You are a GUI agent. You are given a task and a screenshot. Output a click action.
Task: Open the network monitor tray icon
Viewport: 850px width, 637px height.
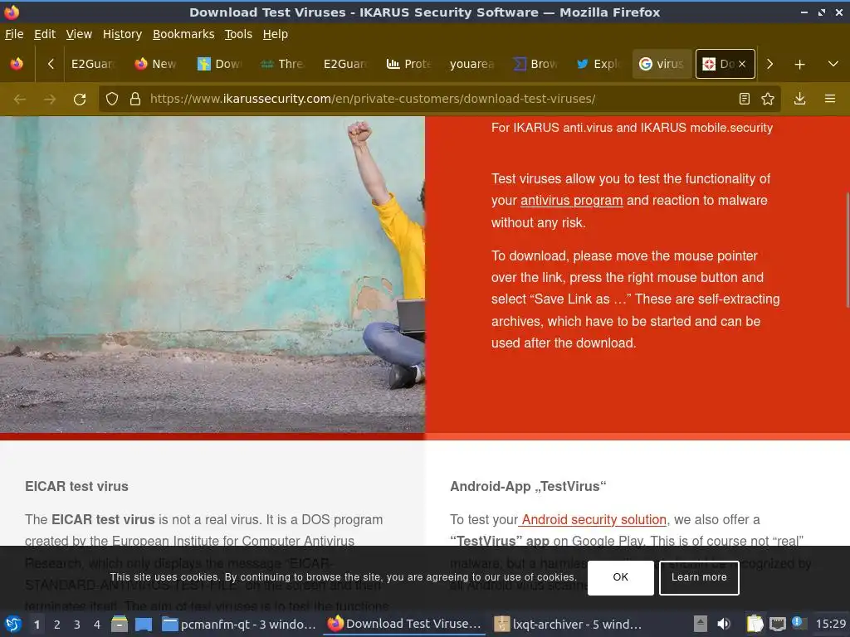(x=778, y=624)
